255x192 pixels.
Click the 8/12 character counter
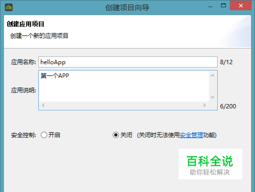[226, 62]
